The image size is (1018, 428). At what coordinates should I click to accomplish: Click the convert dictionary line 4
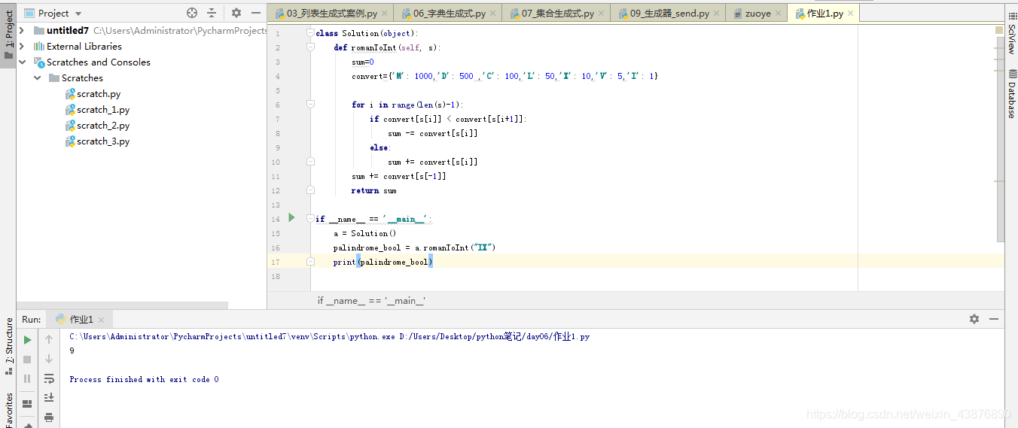(x=505, y=76)
